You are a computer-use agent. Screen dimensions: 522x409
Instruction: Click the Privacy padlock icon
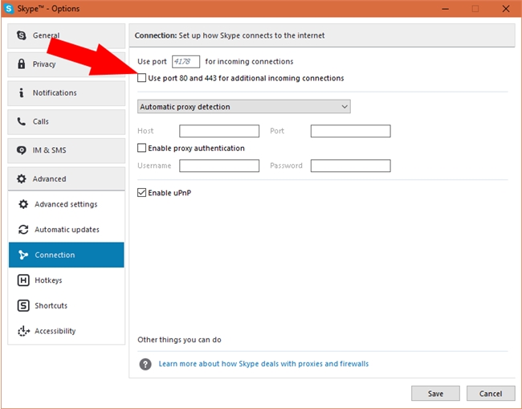click(x=22, y=64)
